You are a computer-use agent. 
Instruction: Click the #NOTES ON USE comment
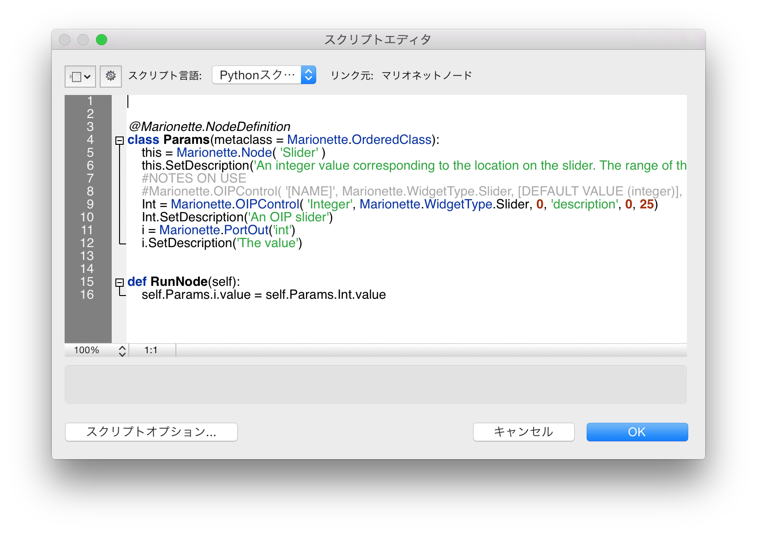pyautogui.click(x=194, y=178)
